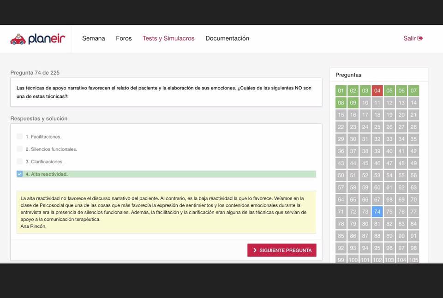
Task: Jump to question 02 tile
Action: 353,91
